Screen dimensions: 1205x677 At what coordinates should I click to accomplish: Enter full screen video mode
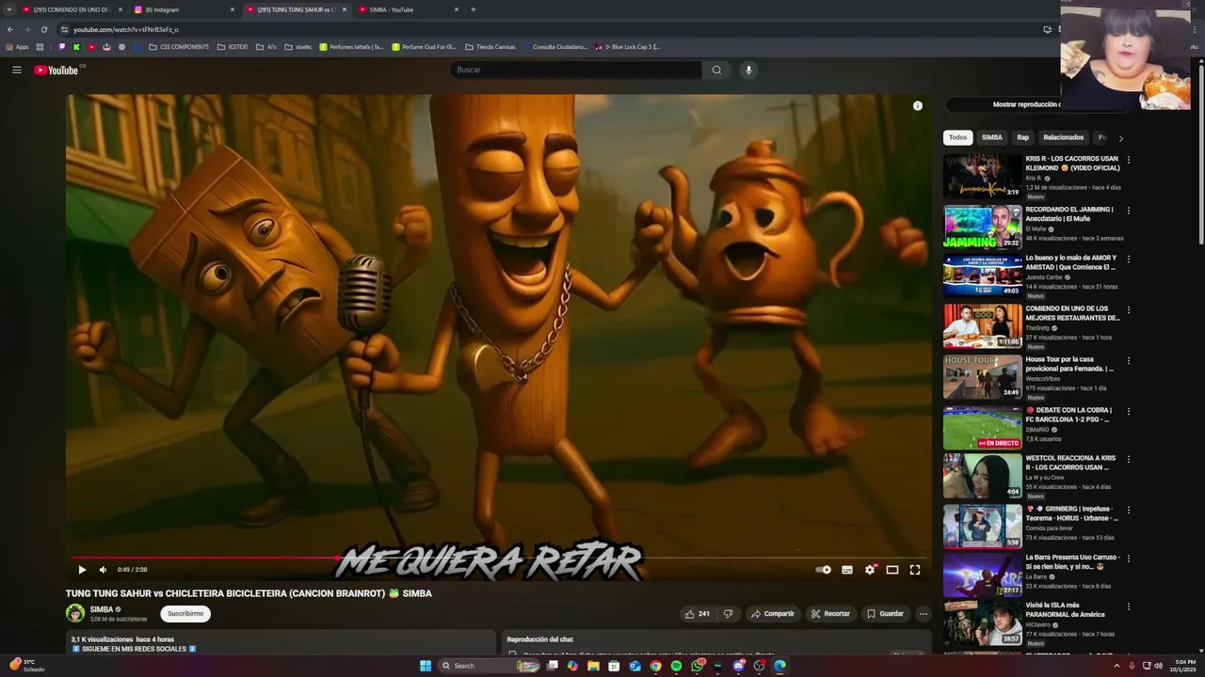pyautogui.click(x=915, y=570)
